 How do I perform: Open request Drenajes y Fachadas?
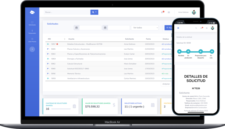pyautogui.click(x=75, y=59)
